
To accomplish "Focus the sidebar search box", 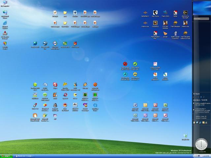I will pos(201,19).
